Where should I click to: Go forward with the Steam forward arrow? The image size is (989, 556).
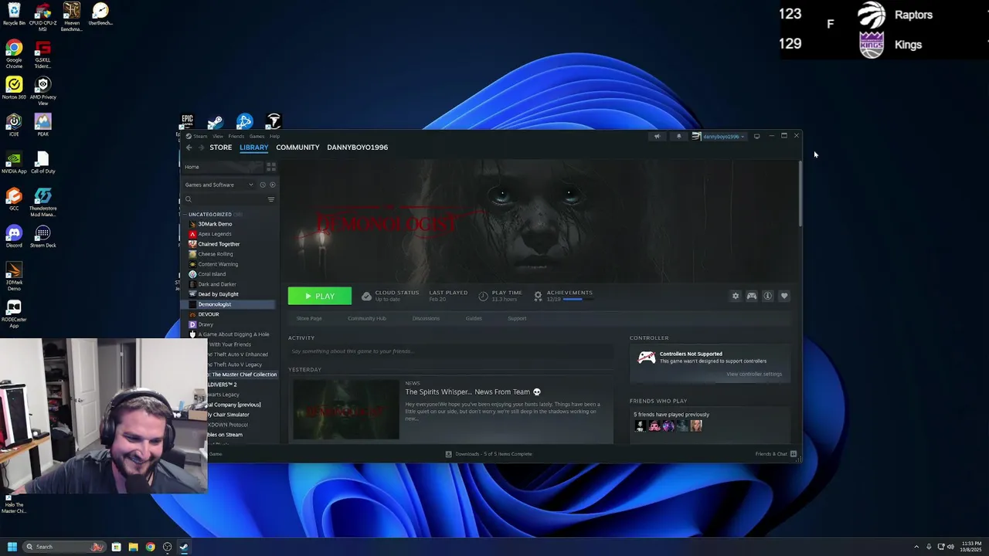pyautogui.click(x=201, y=147)
